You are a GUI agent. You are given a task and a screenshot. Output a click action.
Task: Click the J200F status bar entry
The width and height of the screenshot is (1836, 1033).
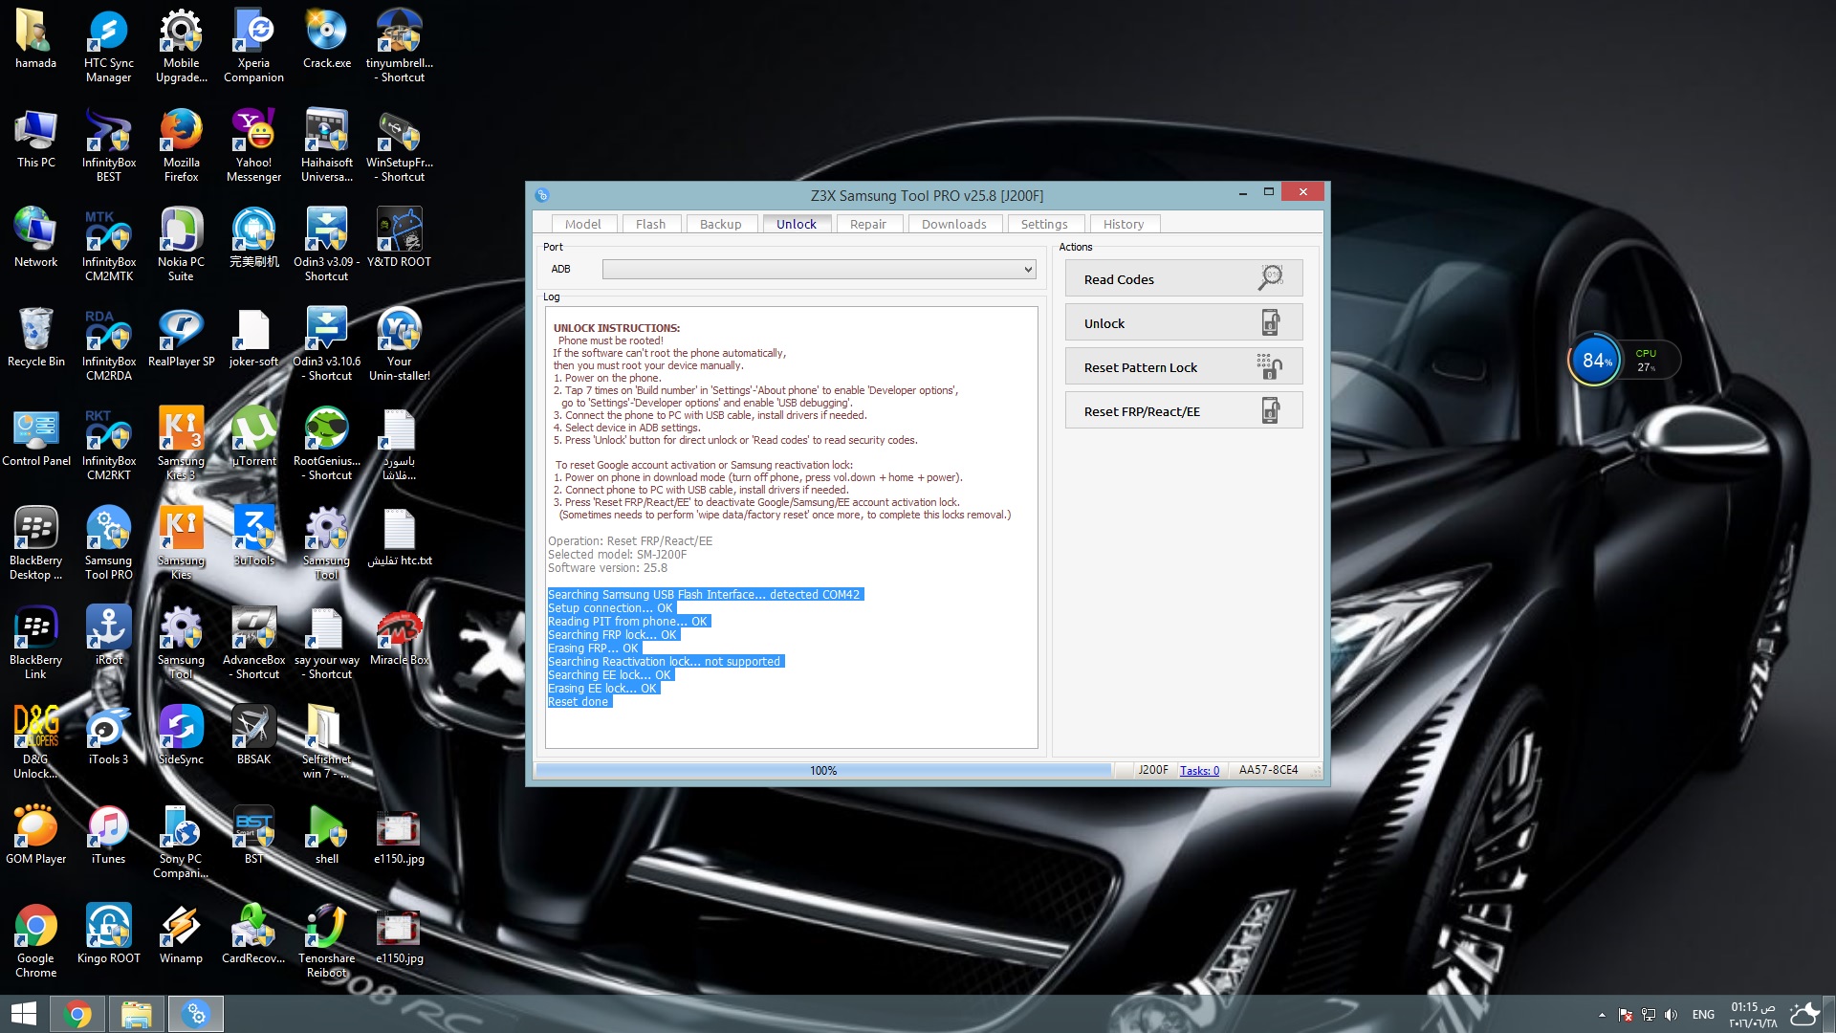coord(1152,770)
